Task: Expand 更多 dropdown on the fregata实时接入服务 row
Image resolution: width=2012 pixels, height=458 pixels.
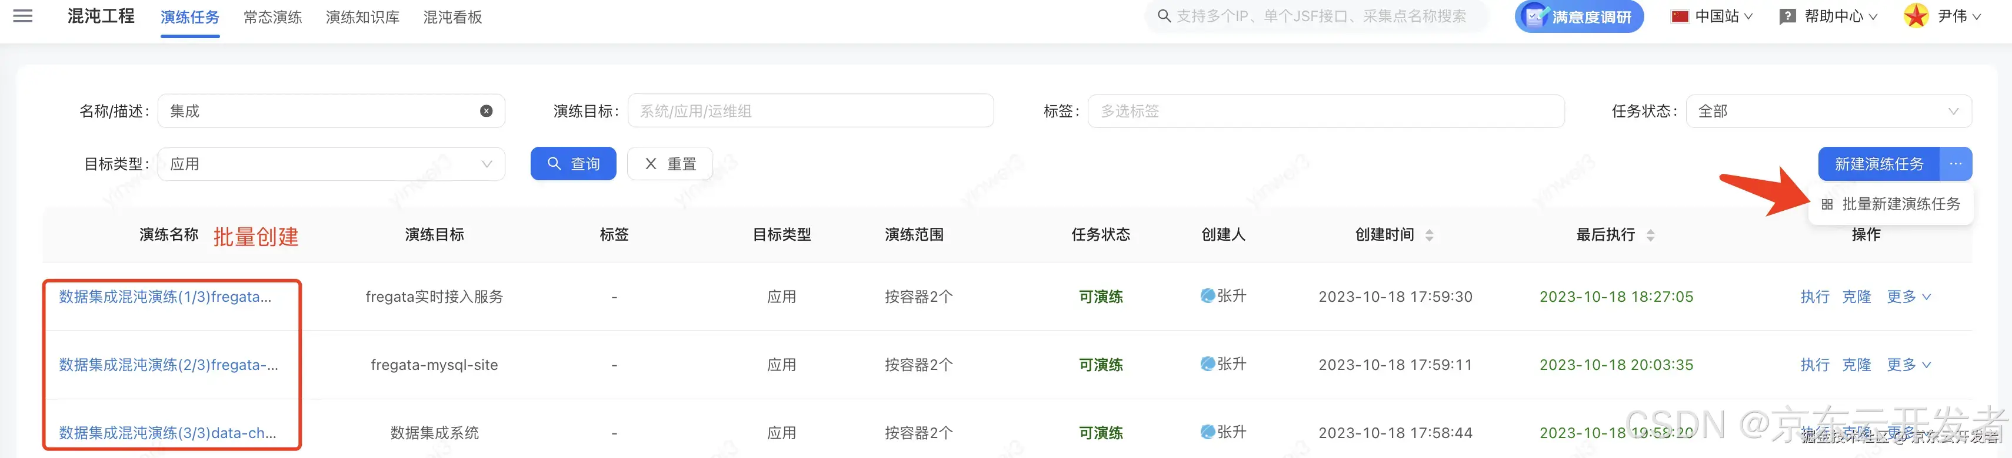Action: (1909, 297)
